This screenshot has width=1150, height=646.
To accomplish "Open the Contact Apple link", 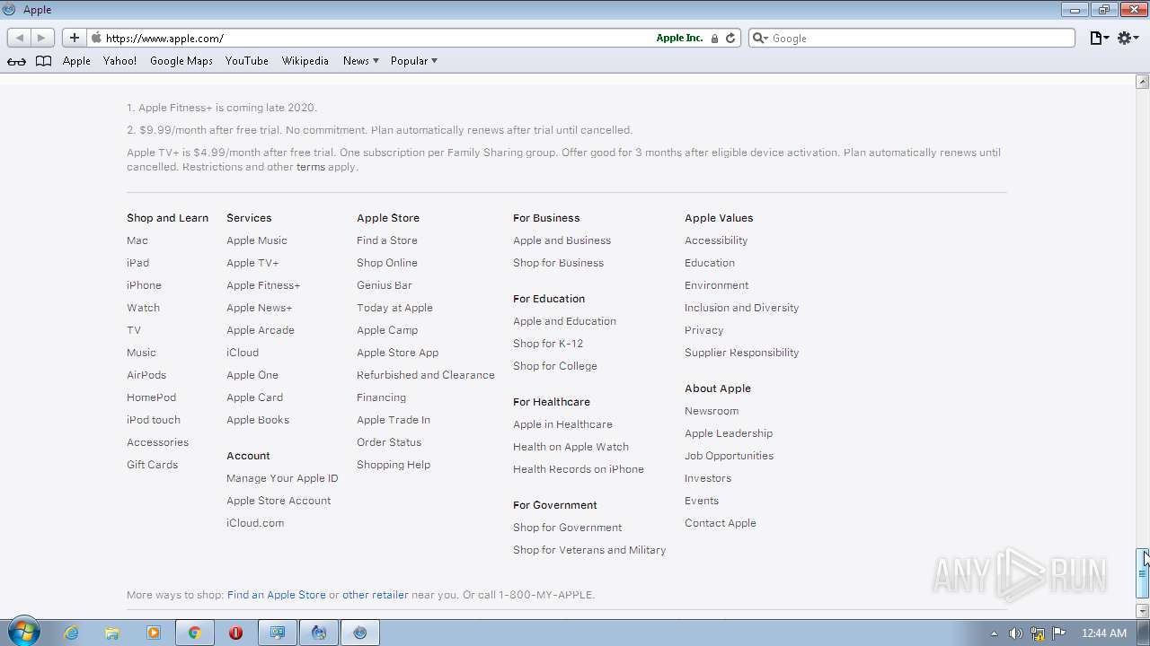I will pyautogui.click(x=721, y=523).
